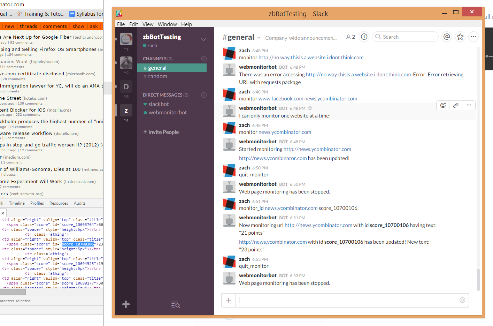Open the Profiles tab in browser dev tools
This screenshot has height=326, width=493.
click(37, 203)
